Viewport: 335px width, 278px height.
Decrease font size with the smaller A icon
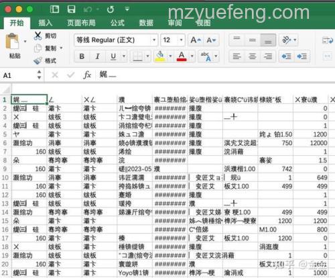point(211,40)
